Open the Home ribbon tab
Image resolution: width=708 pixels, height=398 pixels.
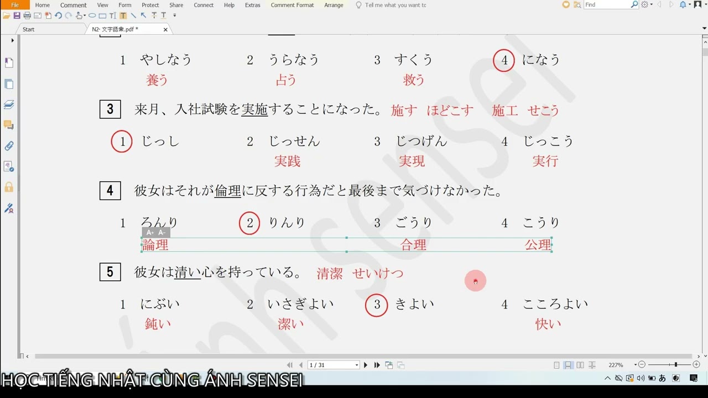[x=43, y=5]
